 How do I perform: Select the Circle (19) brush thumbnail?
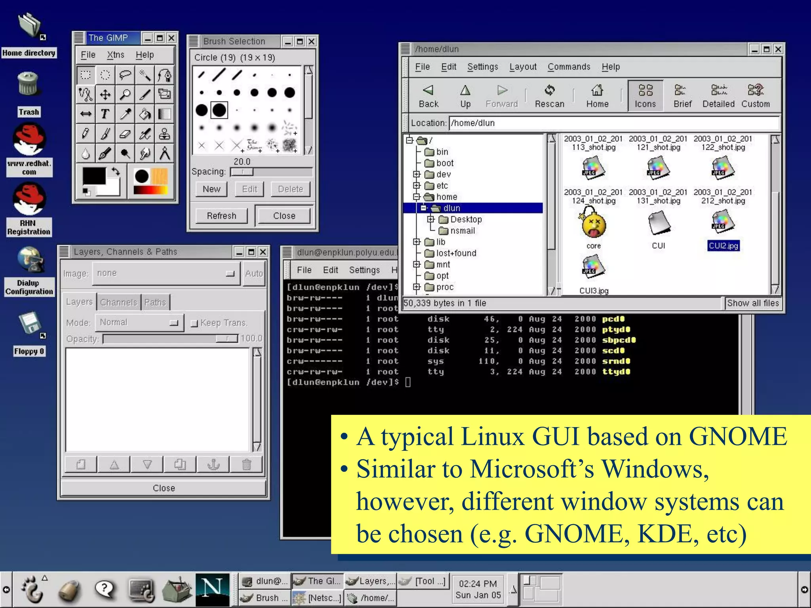tap(219, 110)
